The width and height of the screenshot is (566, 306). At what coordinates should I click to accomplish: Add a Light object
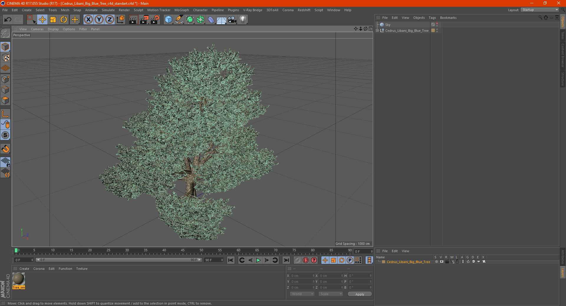pos(243,20)
